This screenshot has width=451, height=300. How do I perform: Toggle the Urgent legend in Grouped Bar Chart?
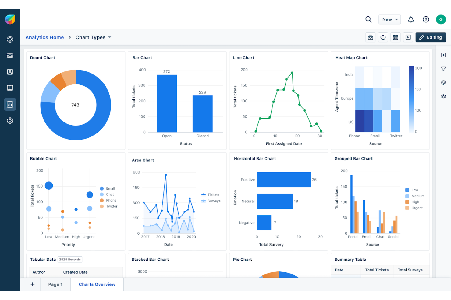pos(414,208)
